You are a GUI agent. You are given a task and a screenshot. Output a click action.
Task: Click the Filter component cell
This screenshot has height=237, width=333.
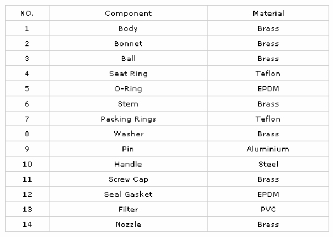(x=128, y=209)
